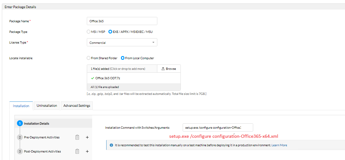Expand step 3 Post-Deployment Activities

(42, 152)
